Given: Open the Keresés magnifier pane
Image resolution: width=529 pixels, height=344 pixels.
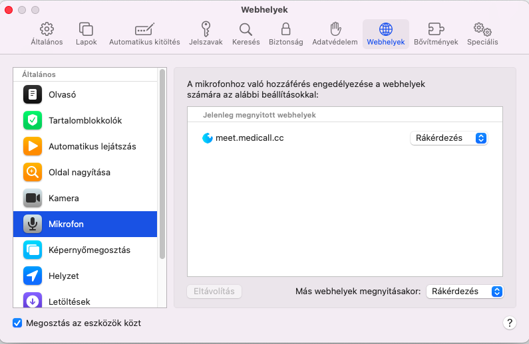Looking at the screenshot, I should (246, 34).
